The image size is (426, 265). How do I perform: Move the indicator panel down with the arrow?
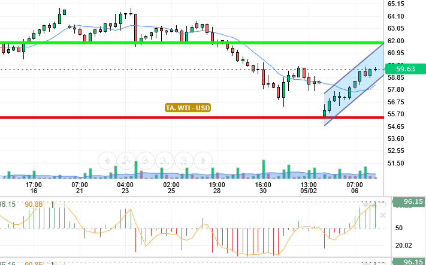tap(365, 204)
